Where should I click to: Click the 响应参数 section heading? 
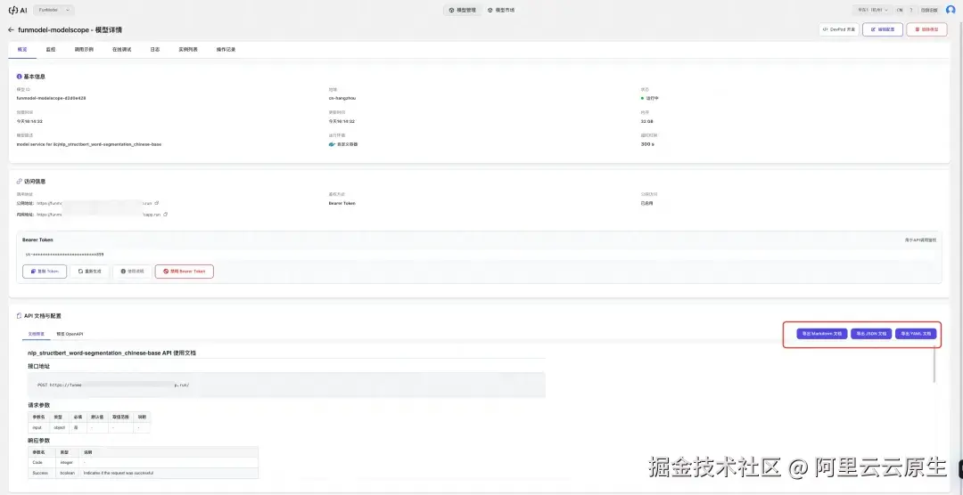pyautogui.click(x=38, y=441)
